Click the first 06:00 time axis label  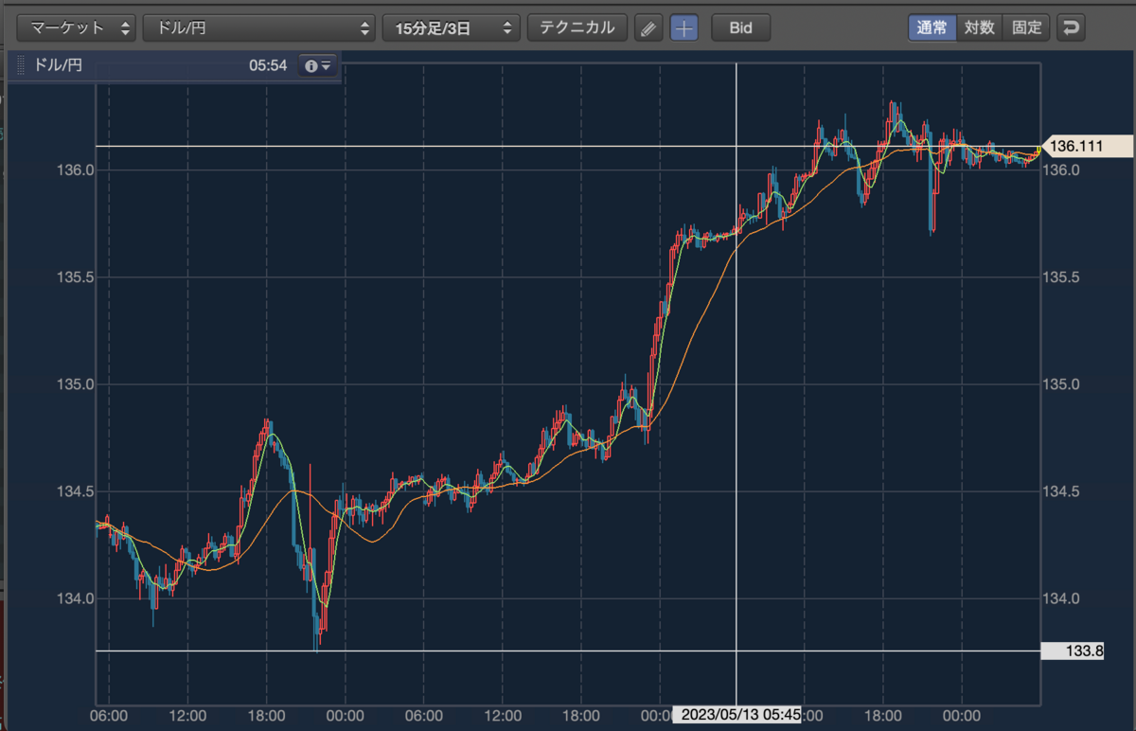click(x=110, y=715)
